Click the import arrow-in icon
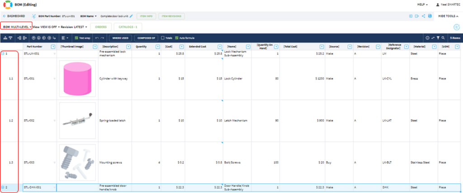The height and width of the screenshot is (193, 463). coord(411,16)
